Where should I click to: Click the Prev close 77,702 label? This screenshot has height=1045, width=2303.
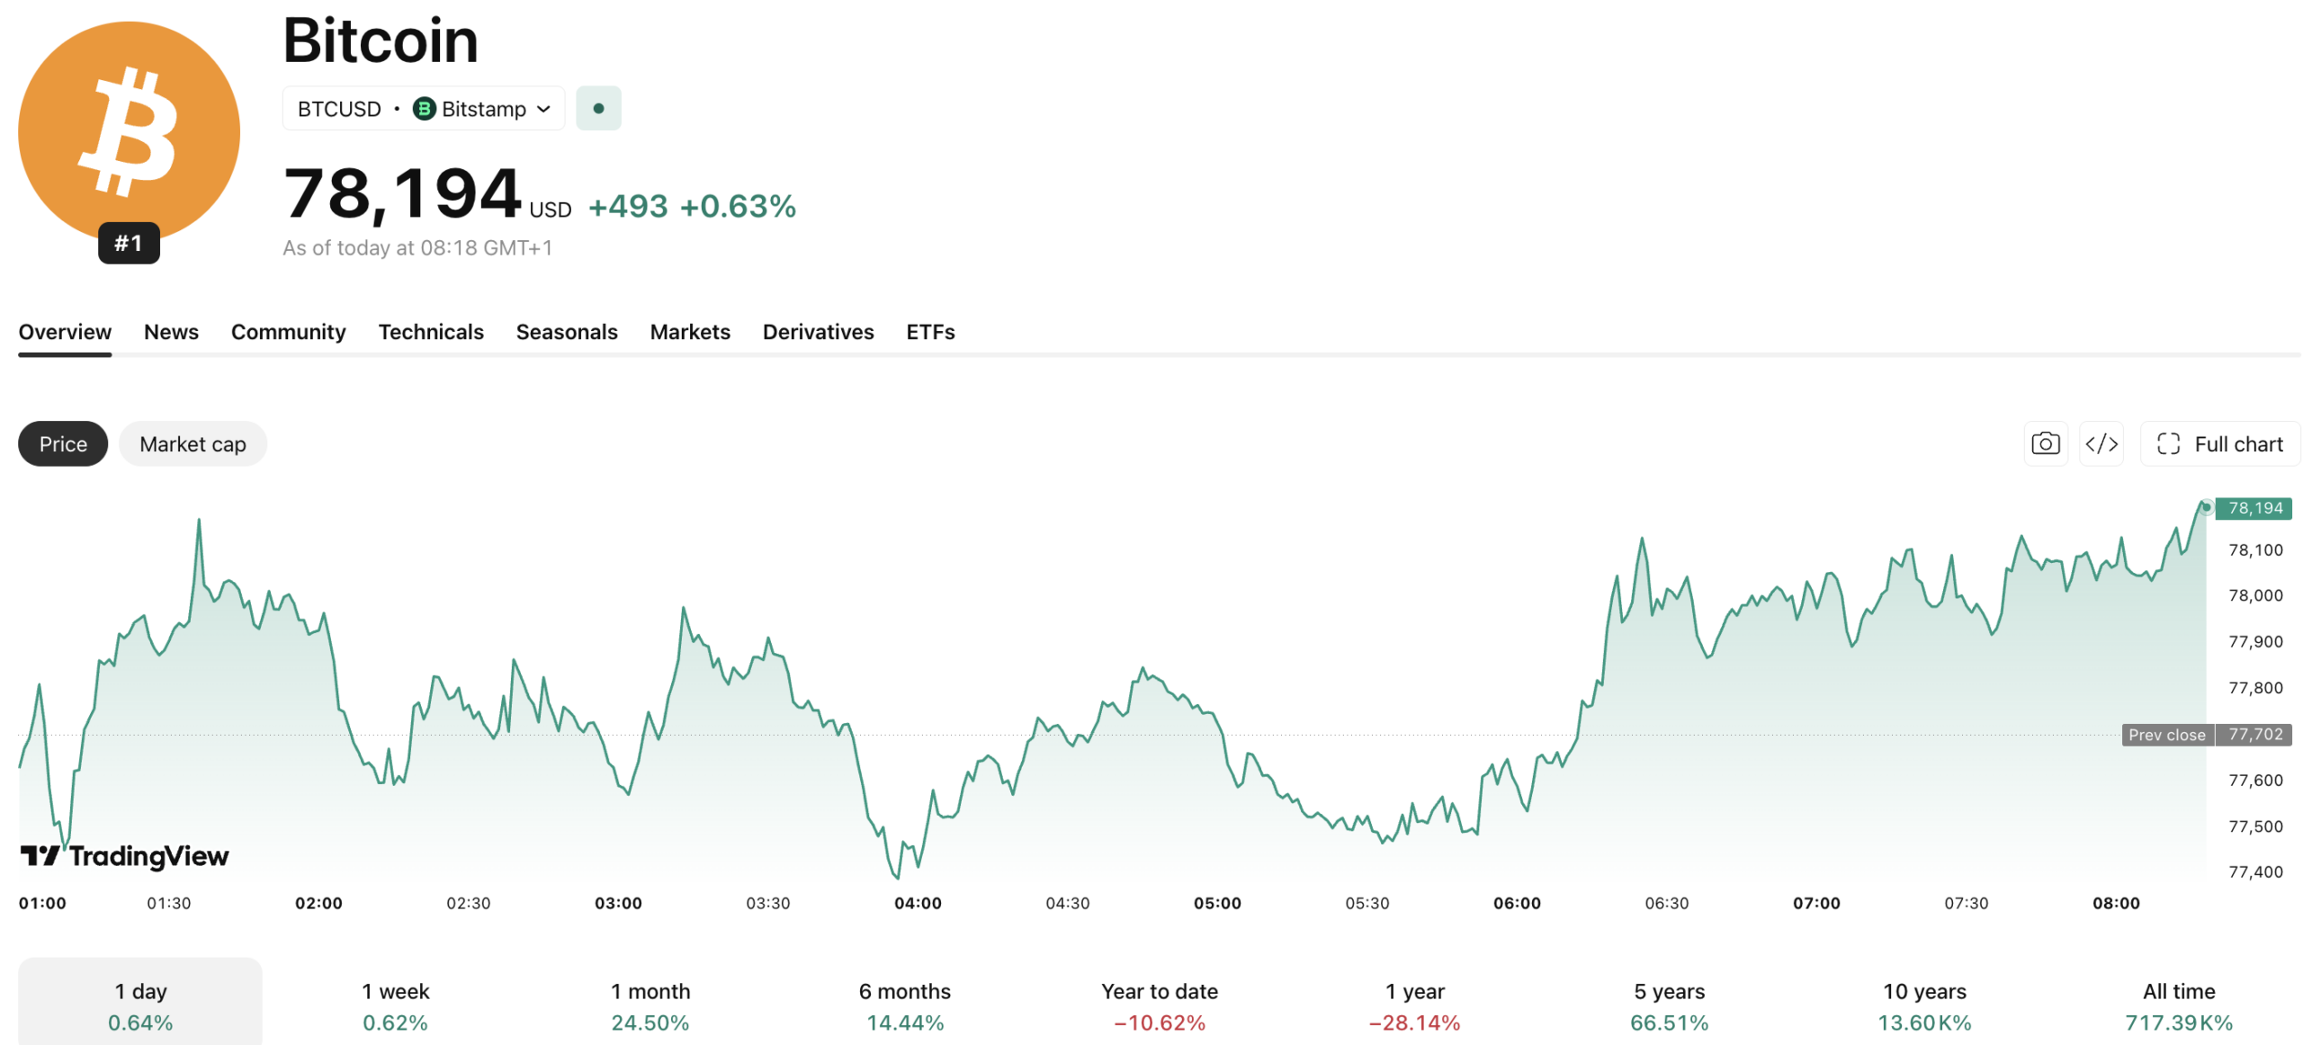pyautogui.click(x=2206, y=735)
